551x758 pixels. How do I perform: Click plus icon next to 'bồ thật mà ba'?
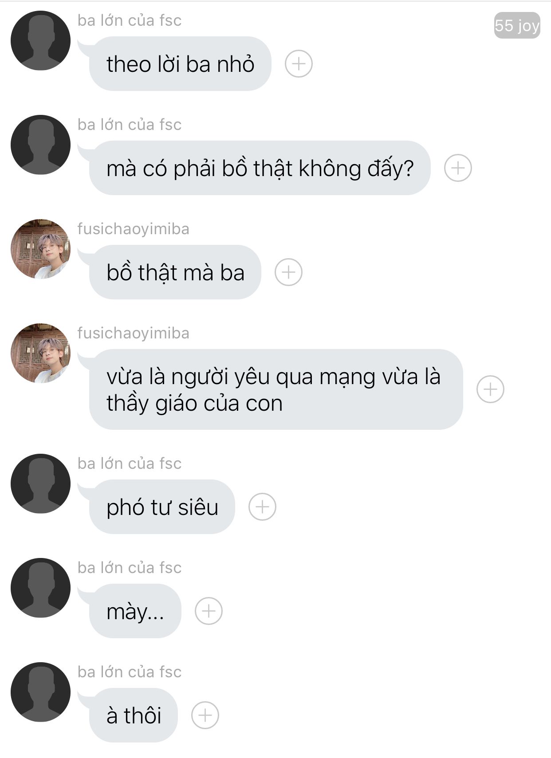(x=288, y=272)
